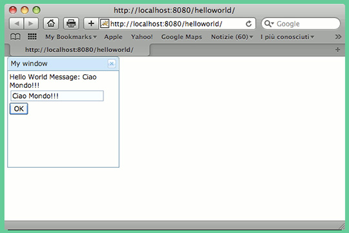Image resolution: width=349 pixels, height=233 pixels.
Task: Click the Hello World Message text
Action: coord(53,81)
